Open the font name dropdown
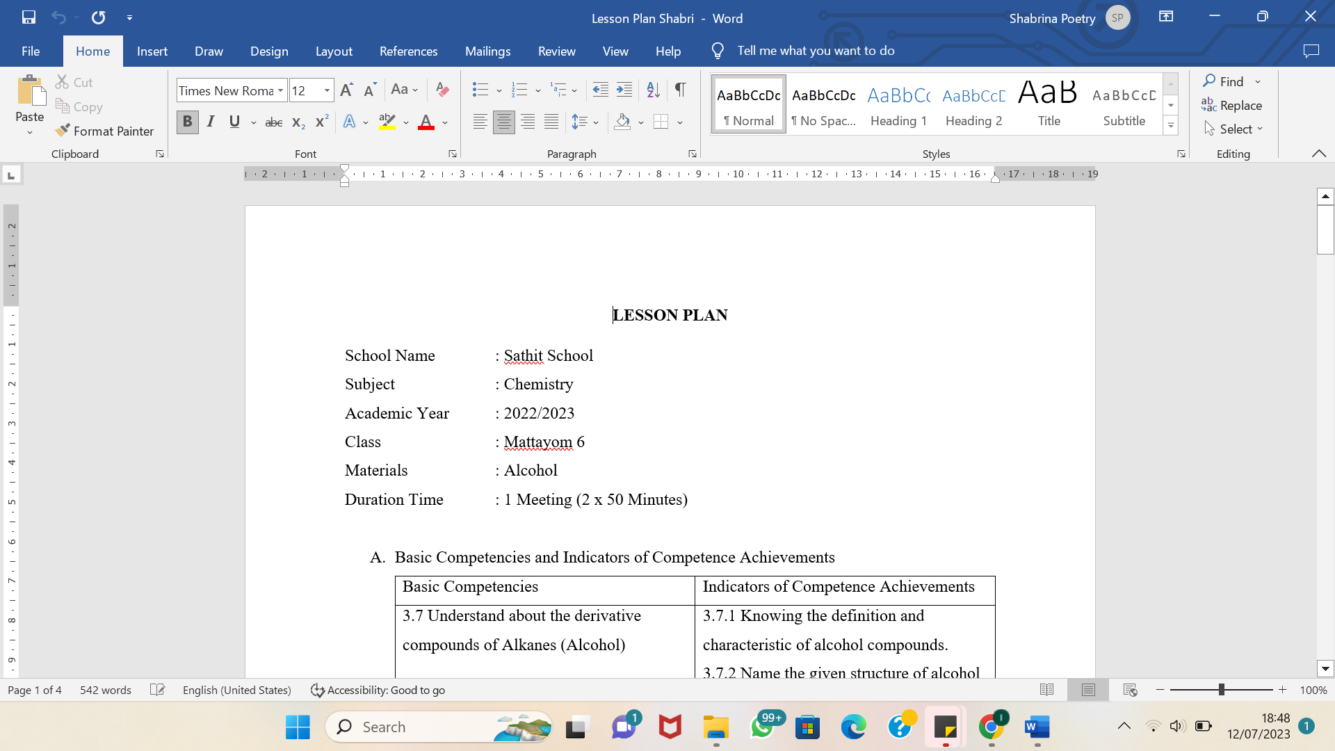 pyautogui.click(x=280, y=90)
